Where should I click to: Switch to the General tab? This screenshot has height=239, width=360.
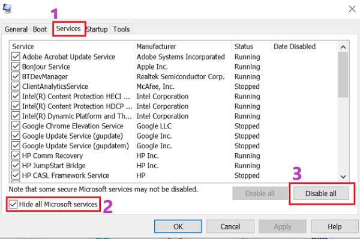coord(16,29)
